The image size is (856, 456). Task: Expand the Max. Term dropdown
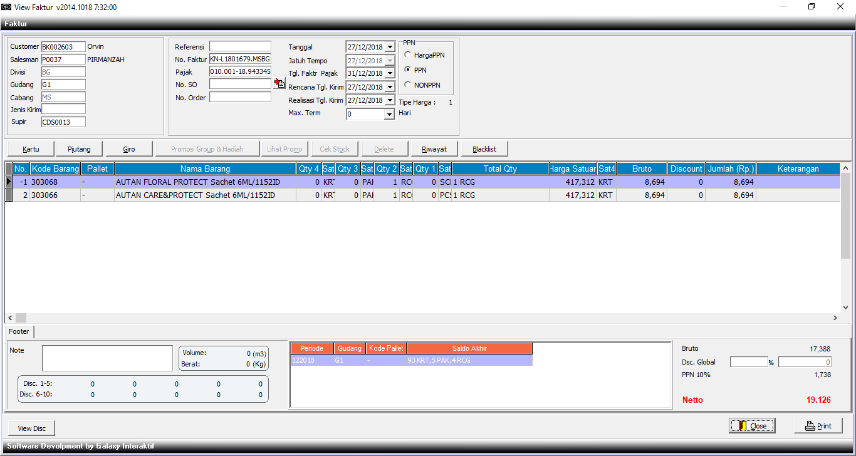coord(390,114)
